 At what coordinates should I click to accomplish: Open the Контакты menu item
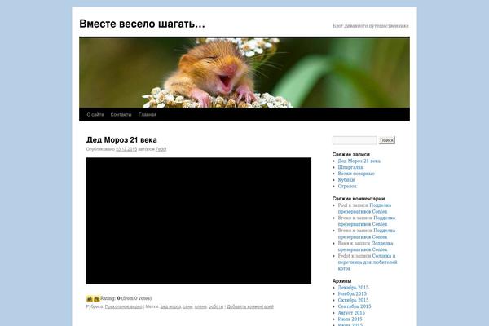pyautogui.click(x=121, y=114)
